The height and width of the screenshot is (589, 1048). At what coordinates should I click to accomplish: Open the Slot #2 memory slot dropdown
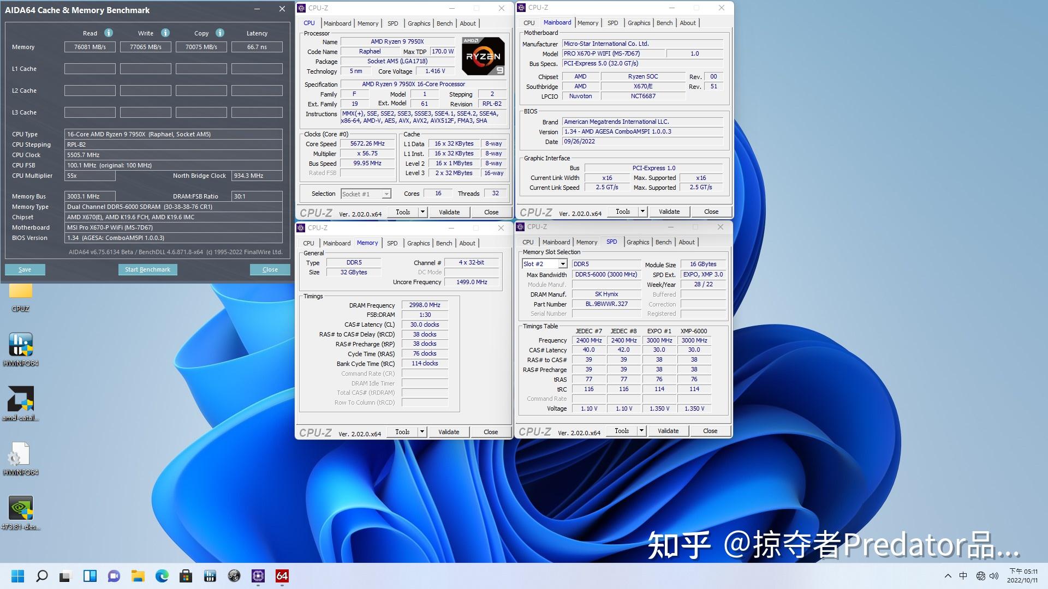tap(563, 263)
